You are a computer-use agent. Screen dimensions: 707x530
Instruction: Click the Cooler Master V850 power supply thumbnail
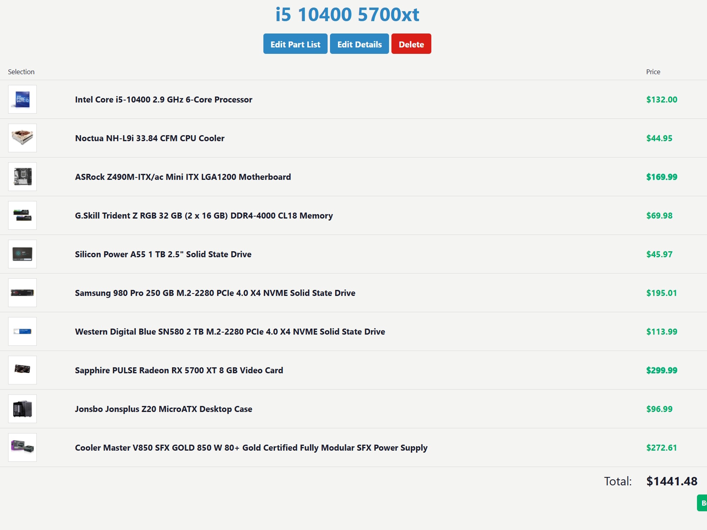pos(22,447)
